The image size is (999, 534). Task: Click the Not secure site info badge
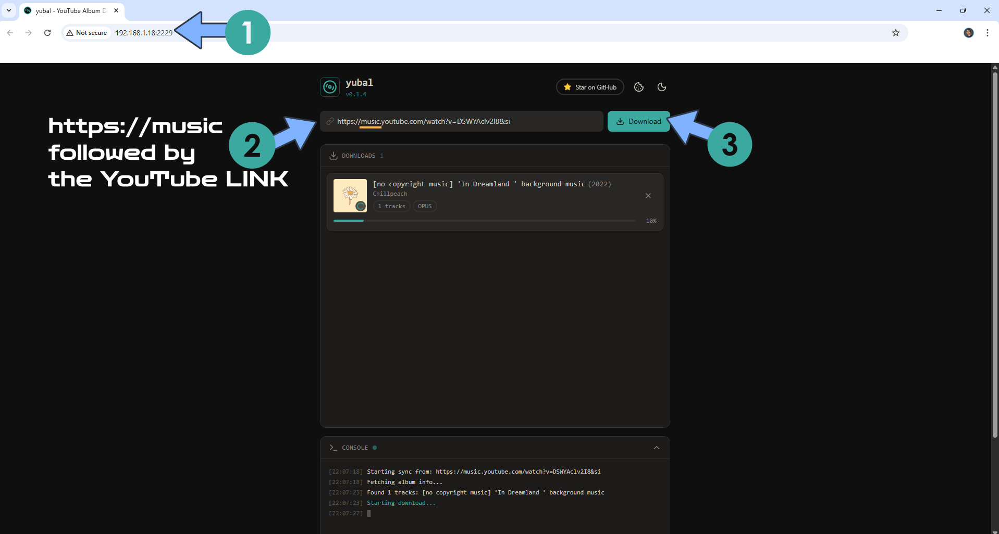(x=87, y=33)
